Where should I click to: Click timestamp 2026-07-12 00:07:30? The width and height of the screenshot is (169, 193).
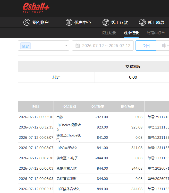click(36, 158)
